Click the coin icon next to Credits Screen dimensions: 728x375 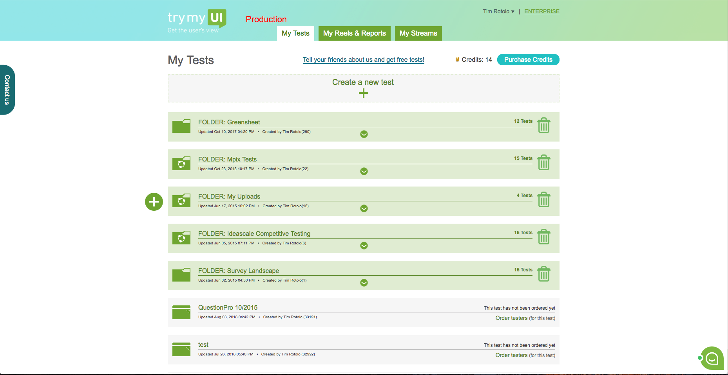pyautogui.click(x=456, y=59)
